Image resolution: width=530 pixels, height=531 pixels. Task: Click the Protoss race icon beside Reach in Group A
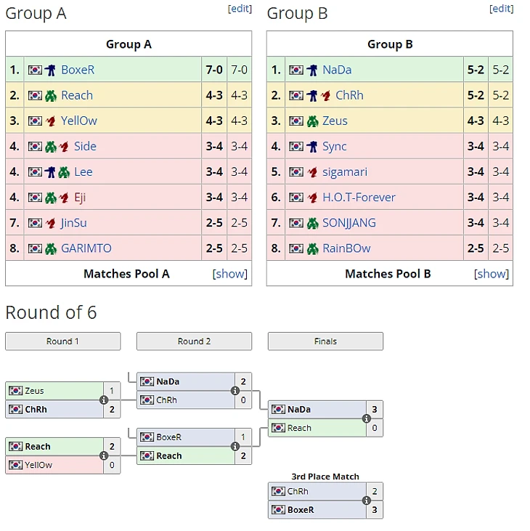tap(51, 96)
